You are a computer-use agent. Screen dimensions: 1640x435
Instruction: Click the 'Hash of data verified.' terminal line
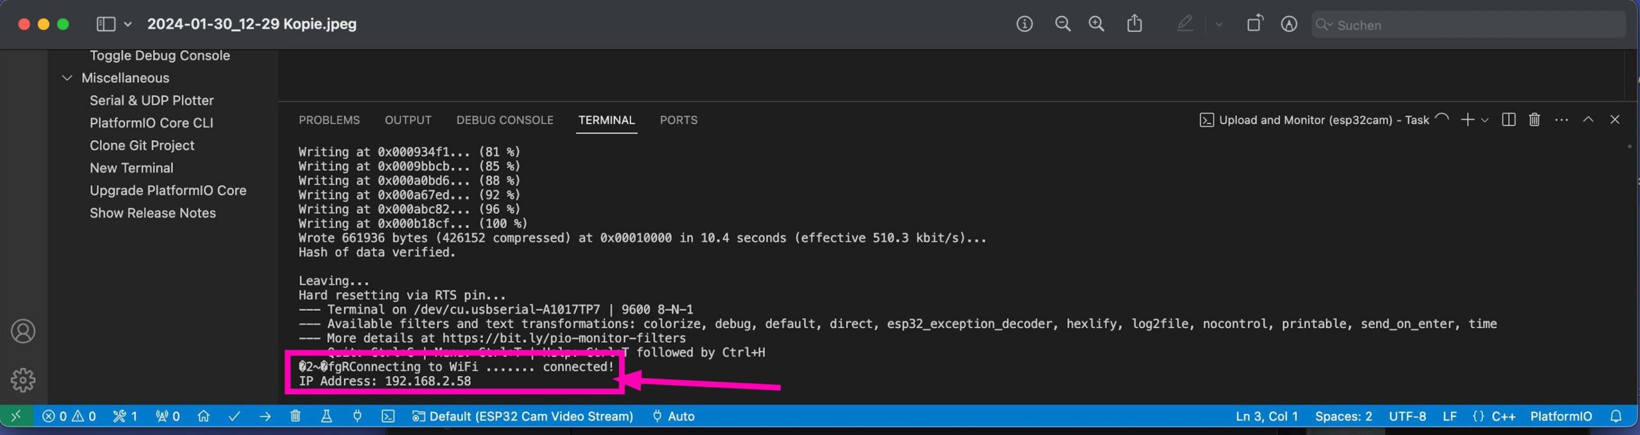pyautogui.click(x=377, y=252)
